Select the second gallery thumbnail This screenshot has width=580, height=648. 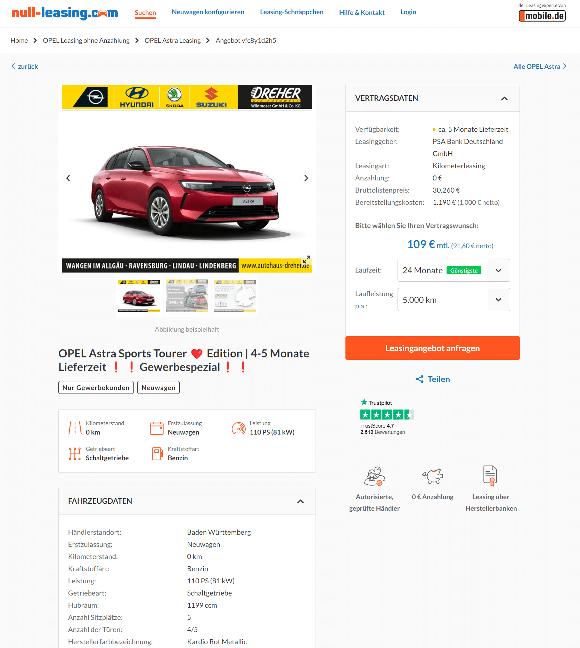(187, 296)
